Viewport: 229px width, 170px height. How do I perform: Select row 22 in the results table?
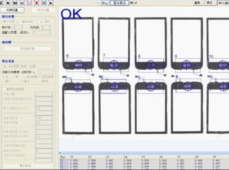[x=144, y=161]
